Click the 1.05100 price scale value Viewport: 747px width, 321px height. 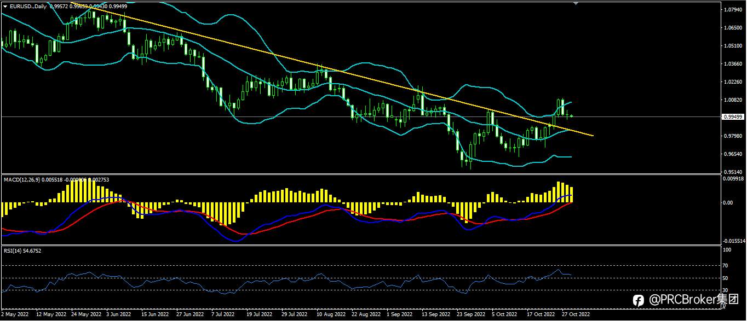pos(732,46)
